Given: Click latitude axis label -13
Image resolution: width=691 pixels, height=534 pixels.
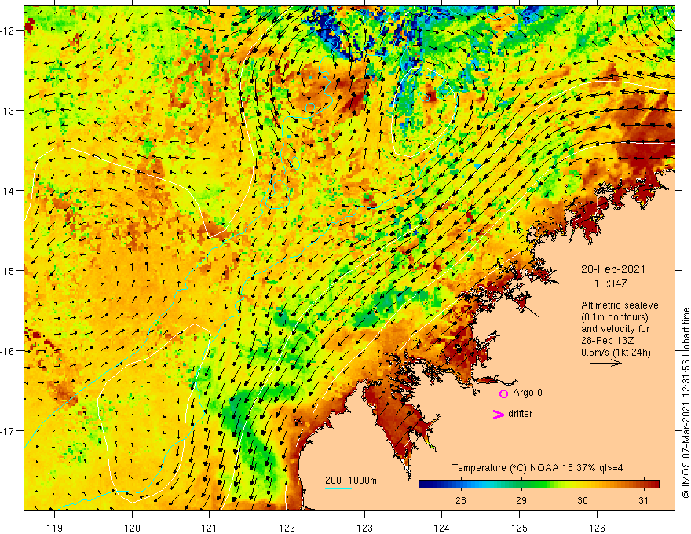Looking at the screenshot, I should click(8, 111).
